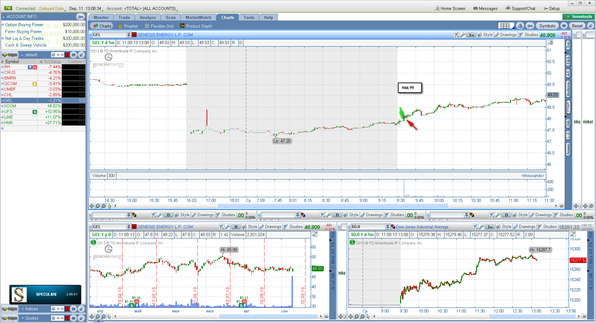Click the Symbols button
This screenshot has width=596, height=323.
coord(547,26)
